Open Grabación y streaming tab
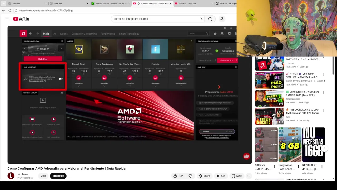Screen dimensions: 337x190 [84, 34]
